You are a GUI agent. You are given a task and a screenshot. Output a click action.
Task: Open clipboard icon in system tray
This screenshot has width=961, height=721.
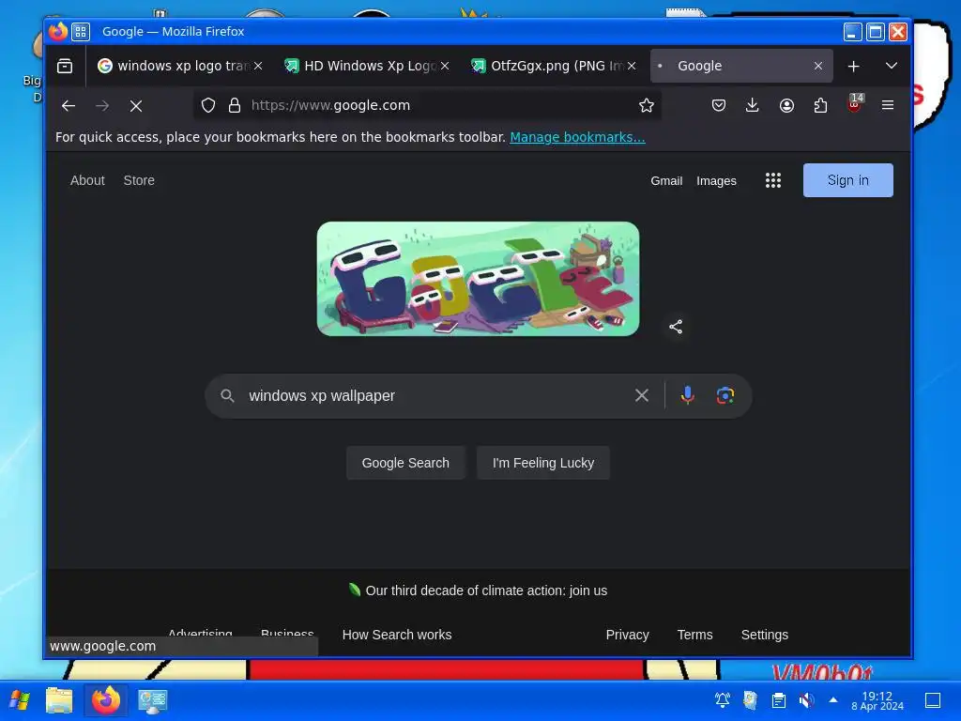click(x=778, y=700)
